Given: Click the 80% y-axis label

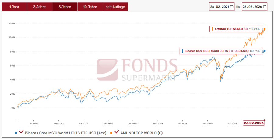Looking at the screenshot, I should pyautogui.click(x=12, y=52).
